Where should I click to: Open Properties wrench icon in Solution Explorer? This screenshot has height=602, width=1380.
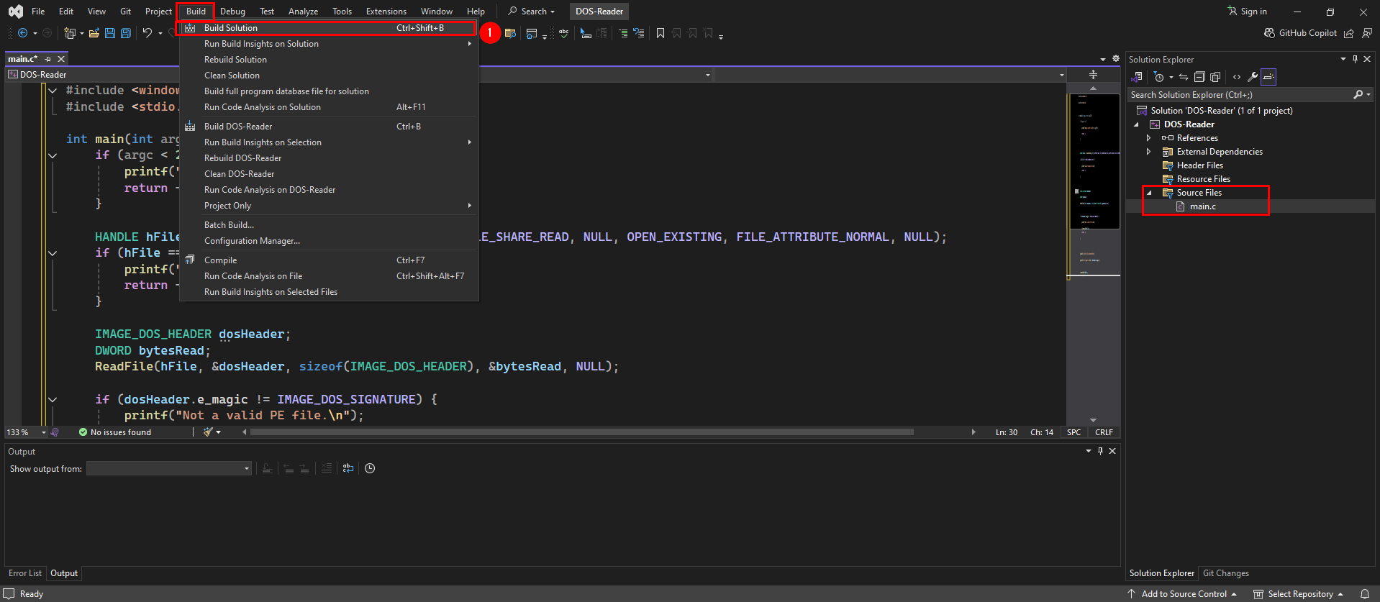[x=1253, y=77]
